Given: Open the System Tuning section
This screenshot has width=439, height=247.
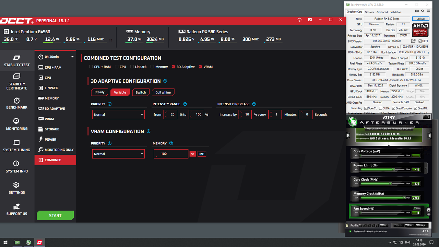Looking at the screenshot, I should click(x=17, y=145).
